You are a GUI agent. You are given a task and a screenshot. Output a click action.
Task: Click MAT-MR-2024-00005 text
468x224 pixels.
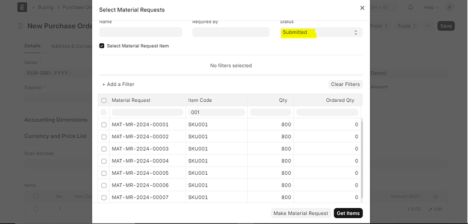(140, 173)
